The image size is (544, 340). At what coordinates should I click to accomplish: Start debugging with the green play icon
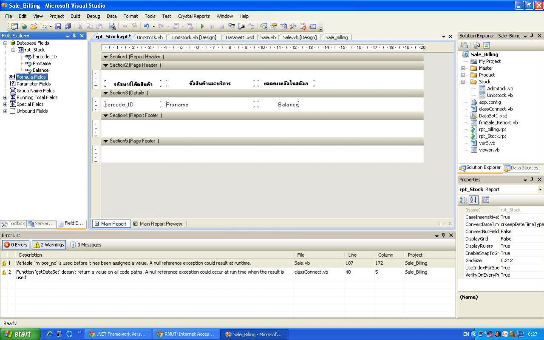(202, 26)
